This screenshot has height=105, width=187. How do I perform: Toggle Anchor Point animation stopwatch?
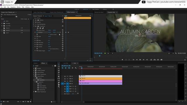pyautogui.click(x=37, y=30)
